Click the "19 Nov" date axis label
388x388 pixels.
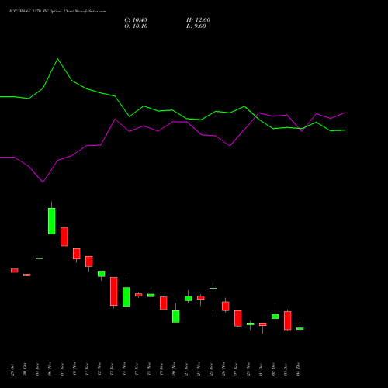[x=161, y=369]
